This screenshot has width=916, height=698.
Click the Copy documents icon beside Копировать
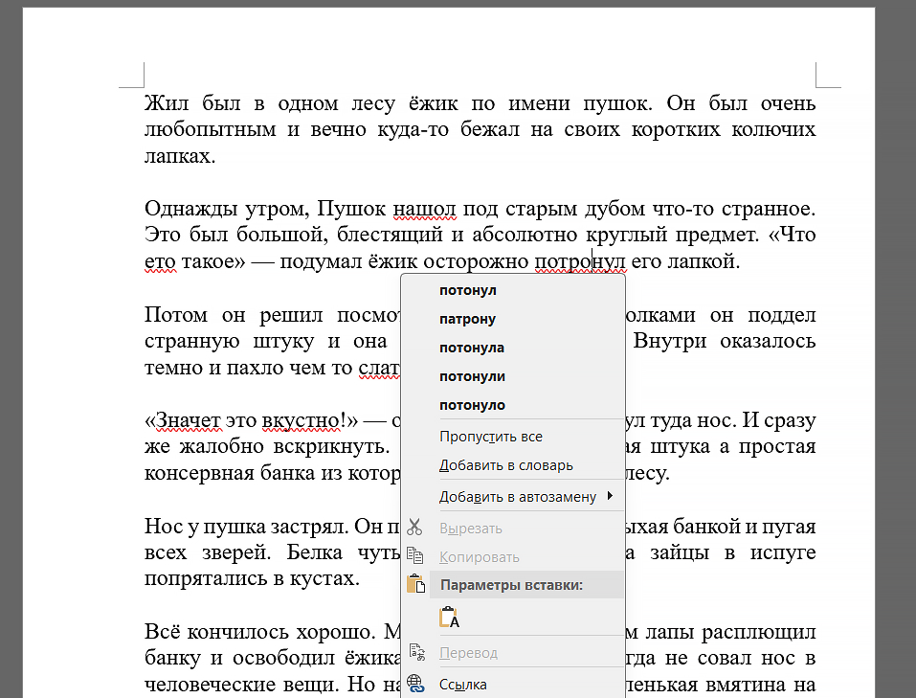(x=415, y=556)
